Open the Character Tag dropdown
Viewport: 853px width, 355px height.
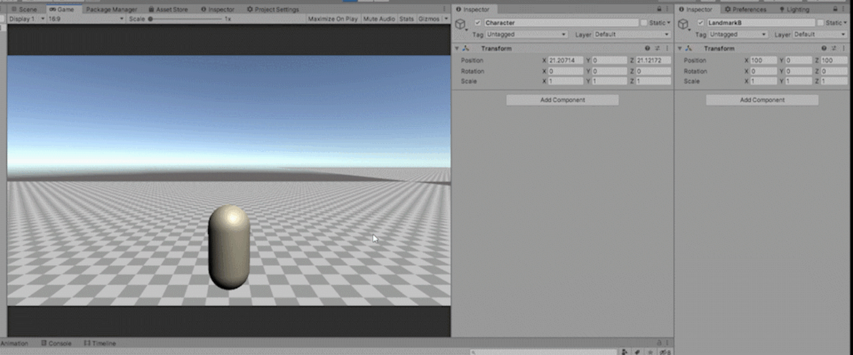coord(526,34)
